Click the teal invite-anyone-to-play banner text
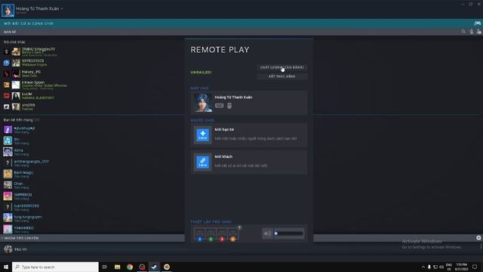 point(29,23)
